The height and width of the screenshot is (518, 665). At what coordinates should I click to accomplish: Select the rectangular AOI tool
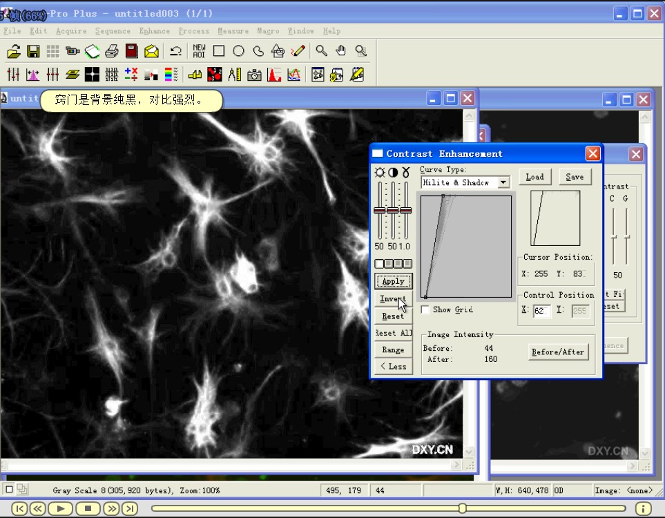coord(219,50)
